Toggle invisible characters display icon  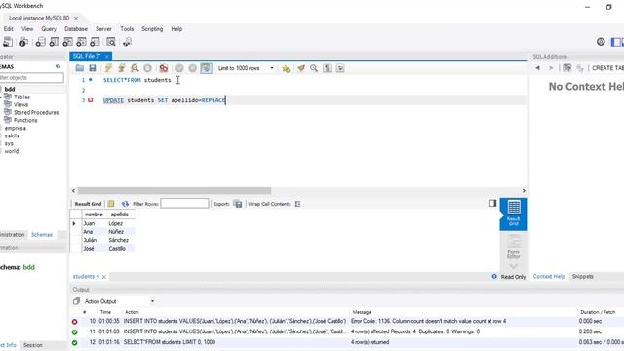[x=328, y=68]
